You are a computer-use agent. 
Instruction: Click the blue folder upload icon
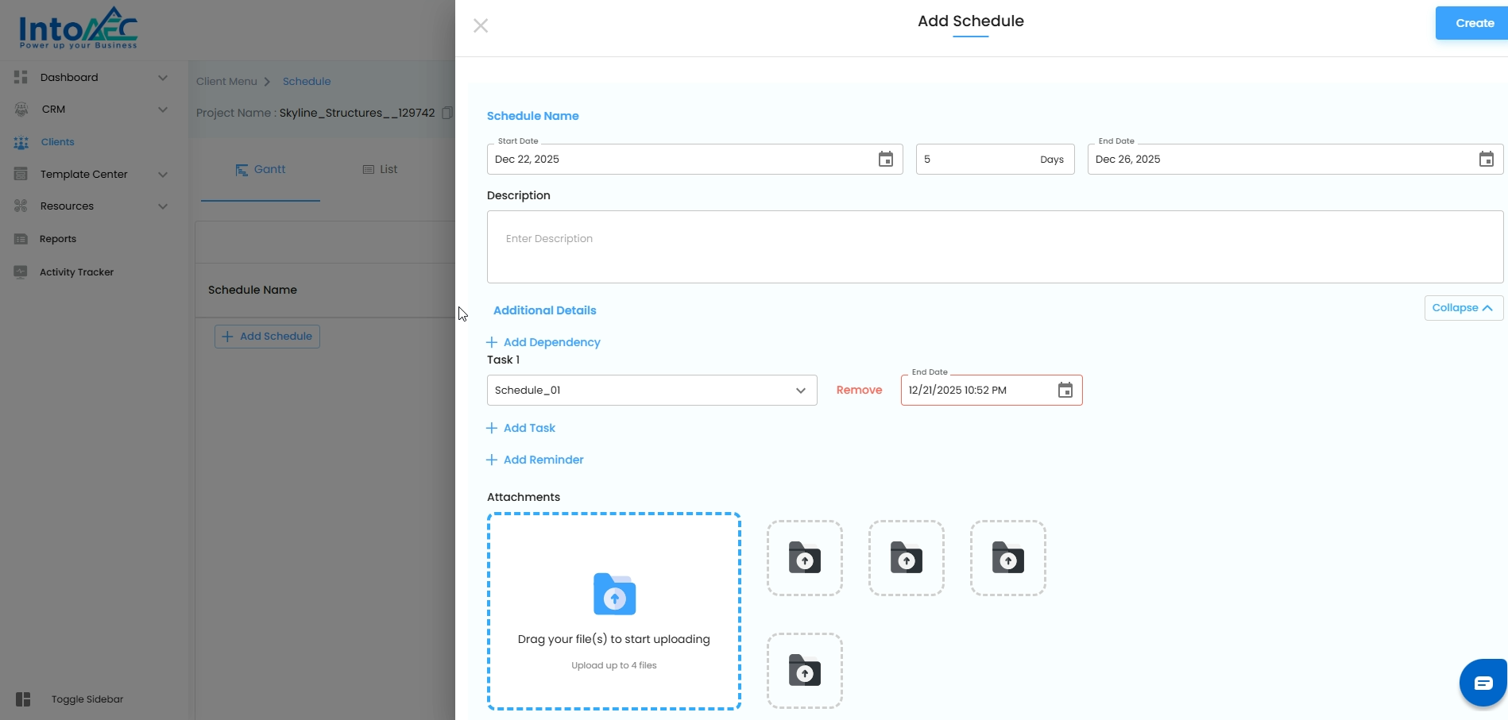click(614, 595)
